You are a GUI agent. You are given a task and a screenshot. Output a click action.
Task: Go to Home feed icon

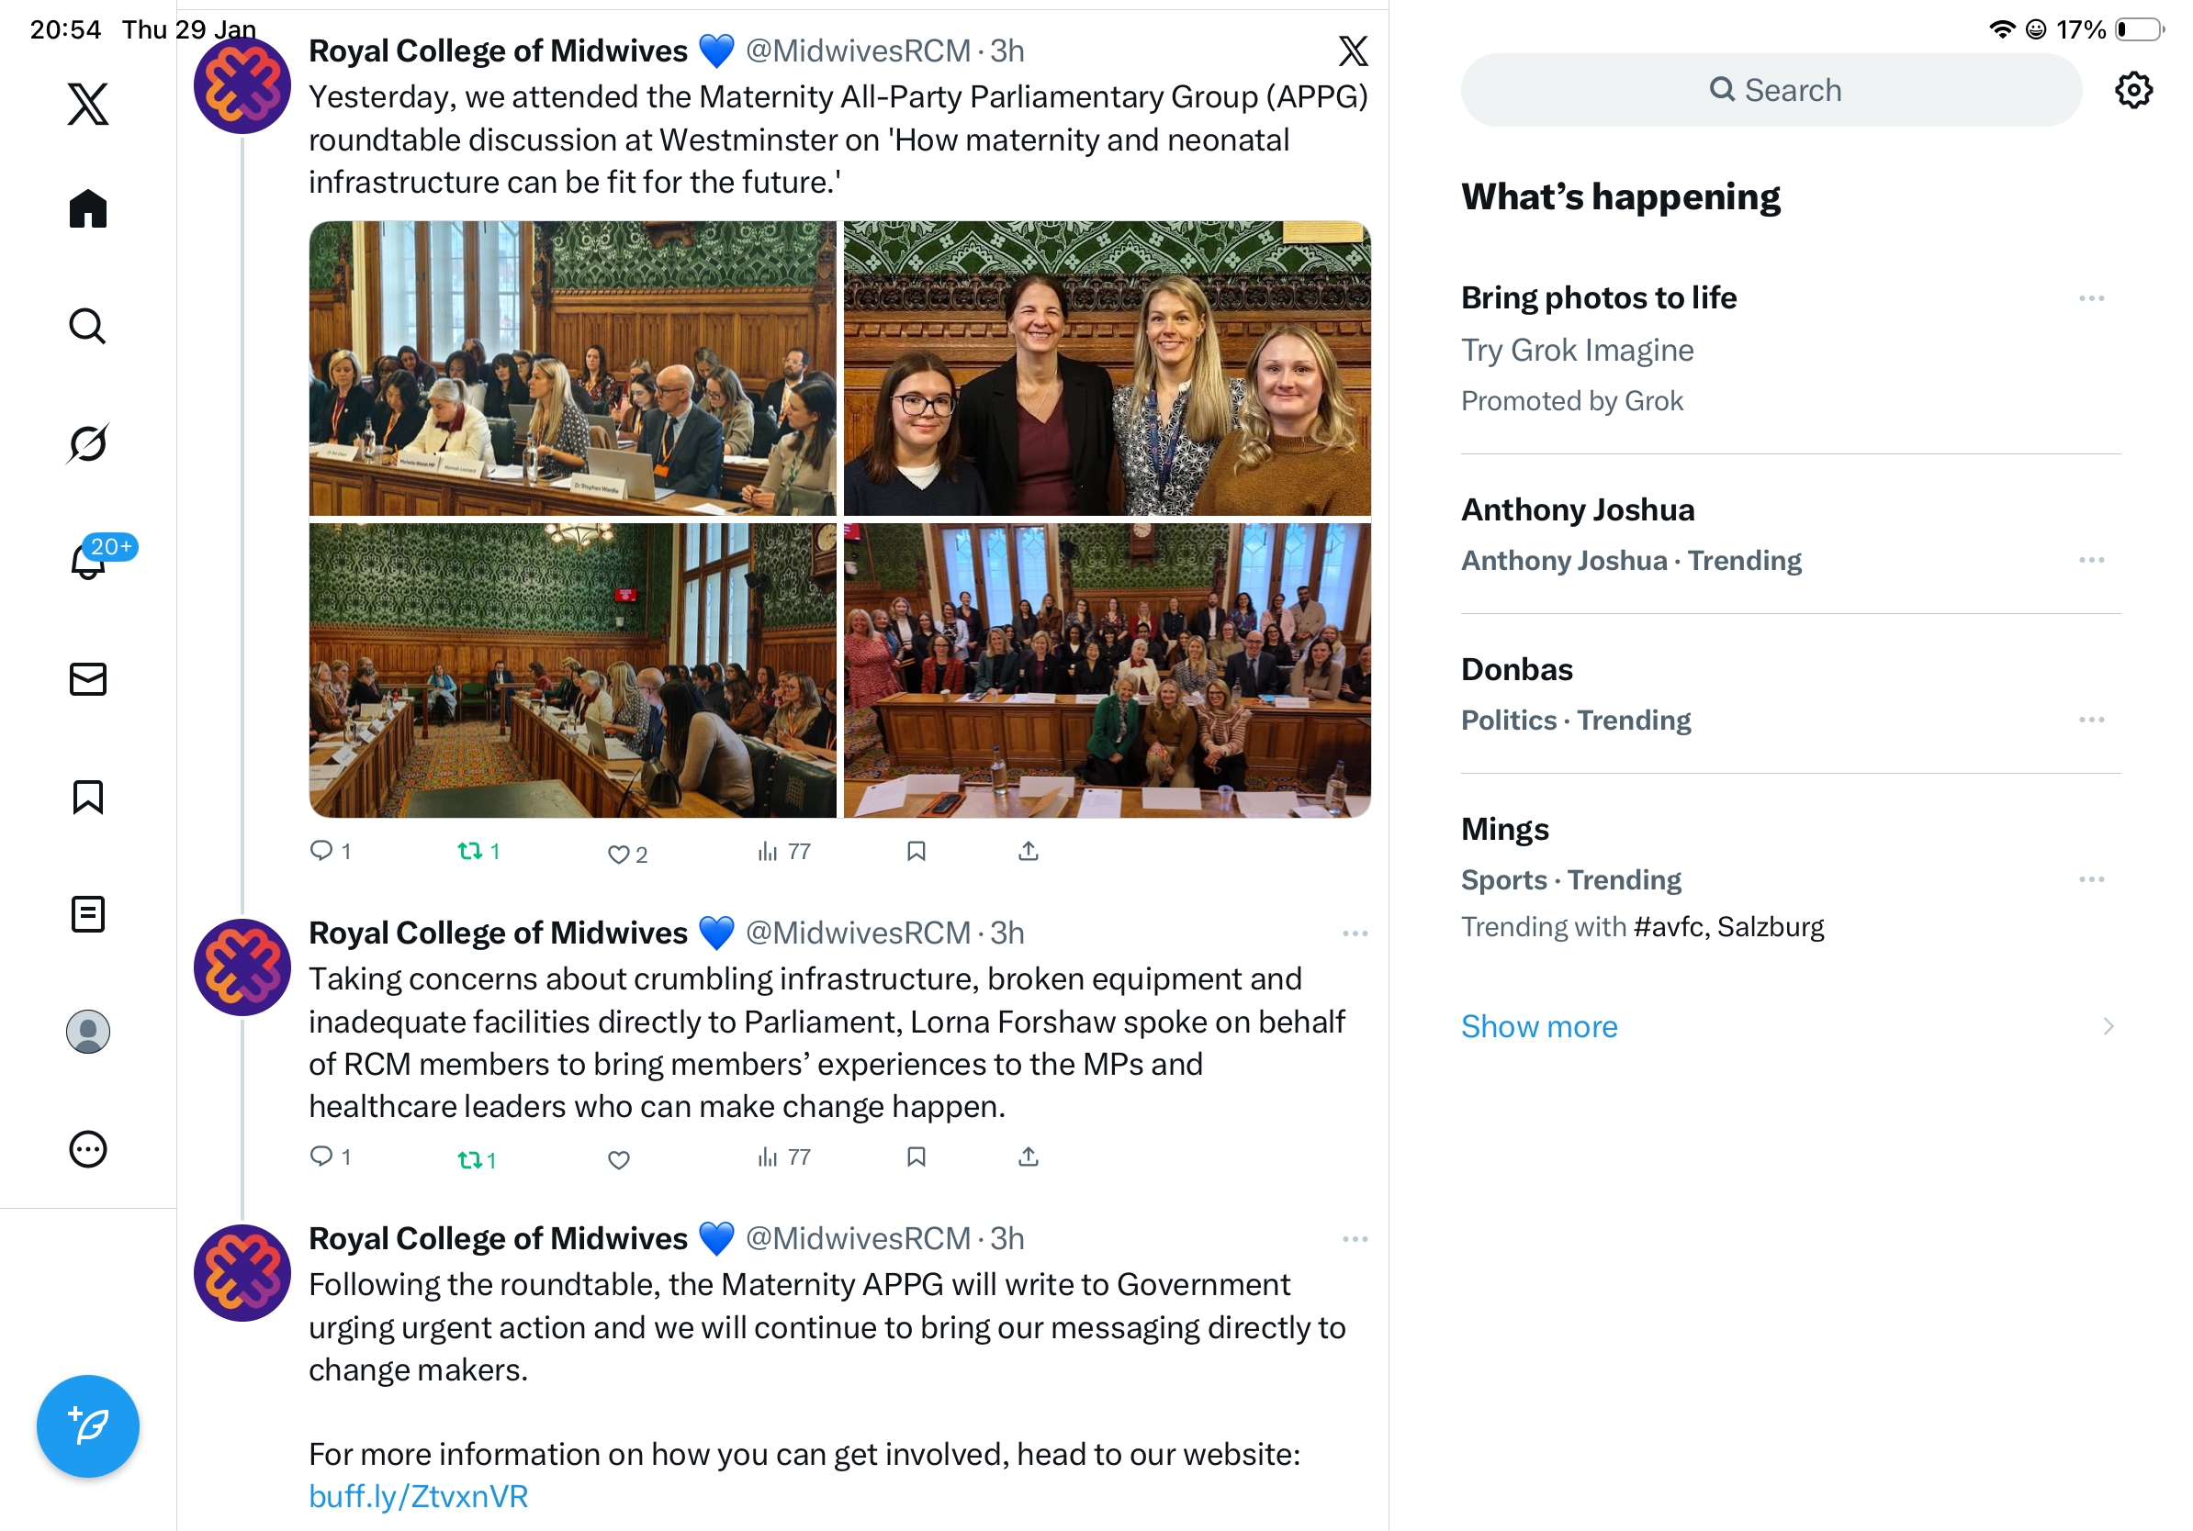click(x=88, y=208)
